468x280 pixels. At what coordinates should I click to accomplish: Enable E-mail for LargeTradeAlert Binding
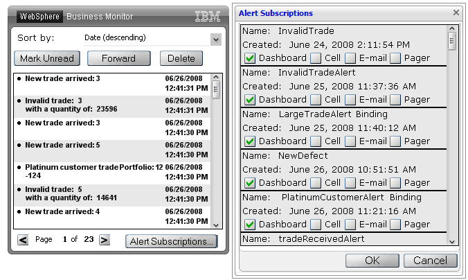coord(350,141)
